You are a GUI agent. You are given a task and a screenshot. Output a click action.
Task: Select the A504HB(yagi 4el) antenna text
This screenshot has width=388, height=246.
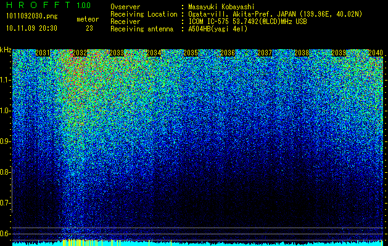click(x=218, y=29)
